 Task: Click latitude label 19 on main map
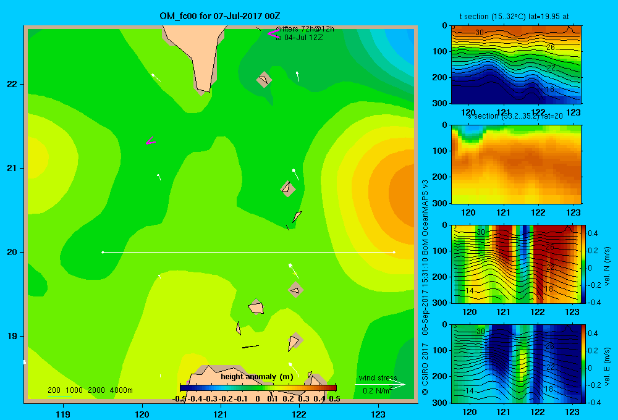click(x=12, y=336)
